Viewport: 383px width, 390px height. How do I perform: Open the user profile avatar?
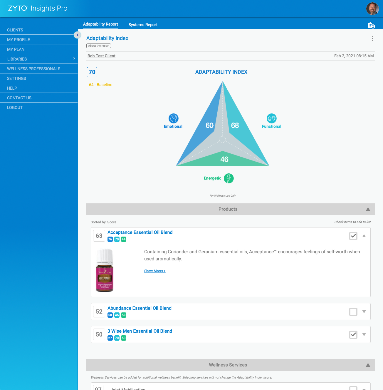tap(372, 9)
